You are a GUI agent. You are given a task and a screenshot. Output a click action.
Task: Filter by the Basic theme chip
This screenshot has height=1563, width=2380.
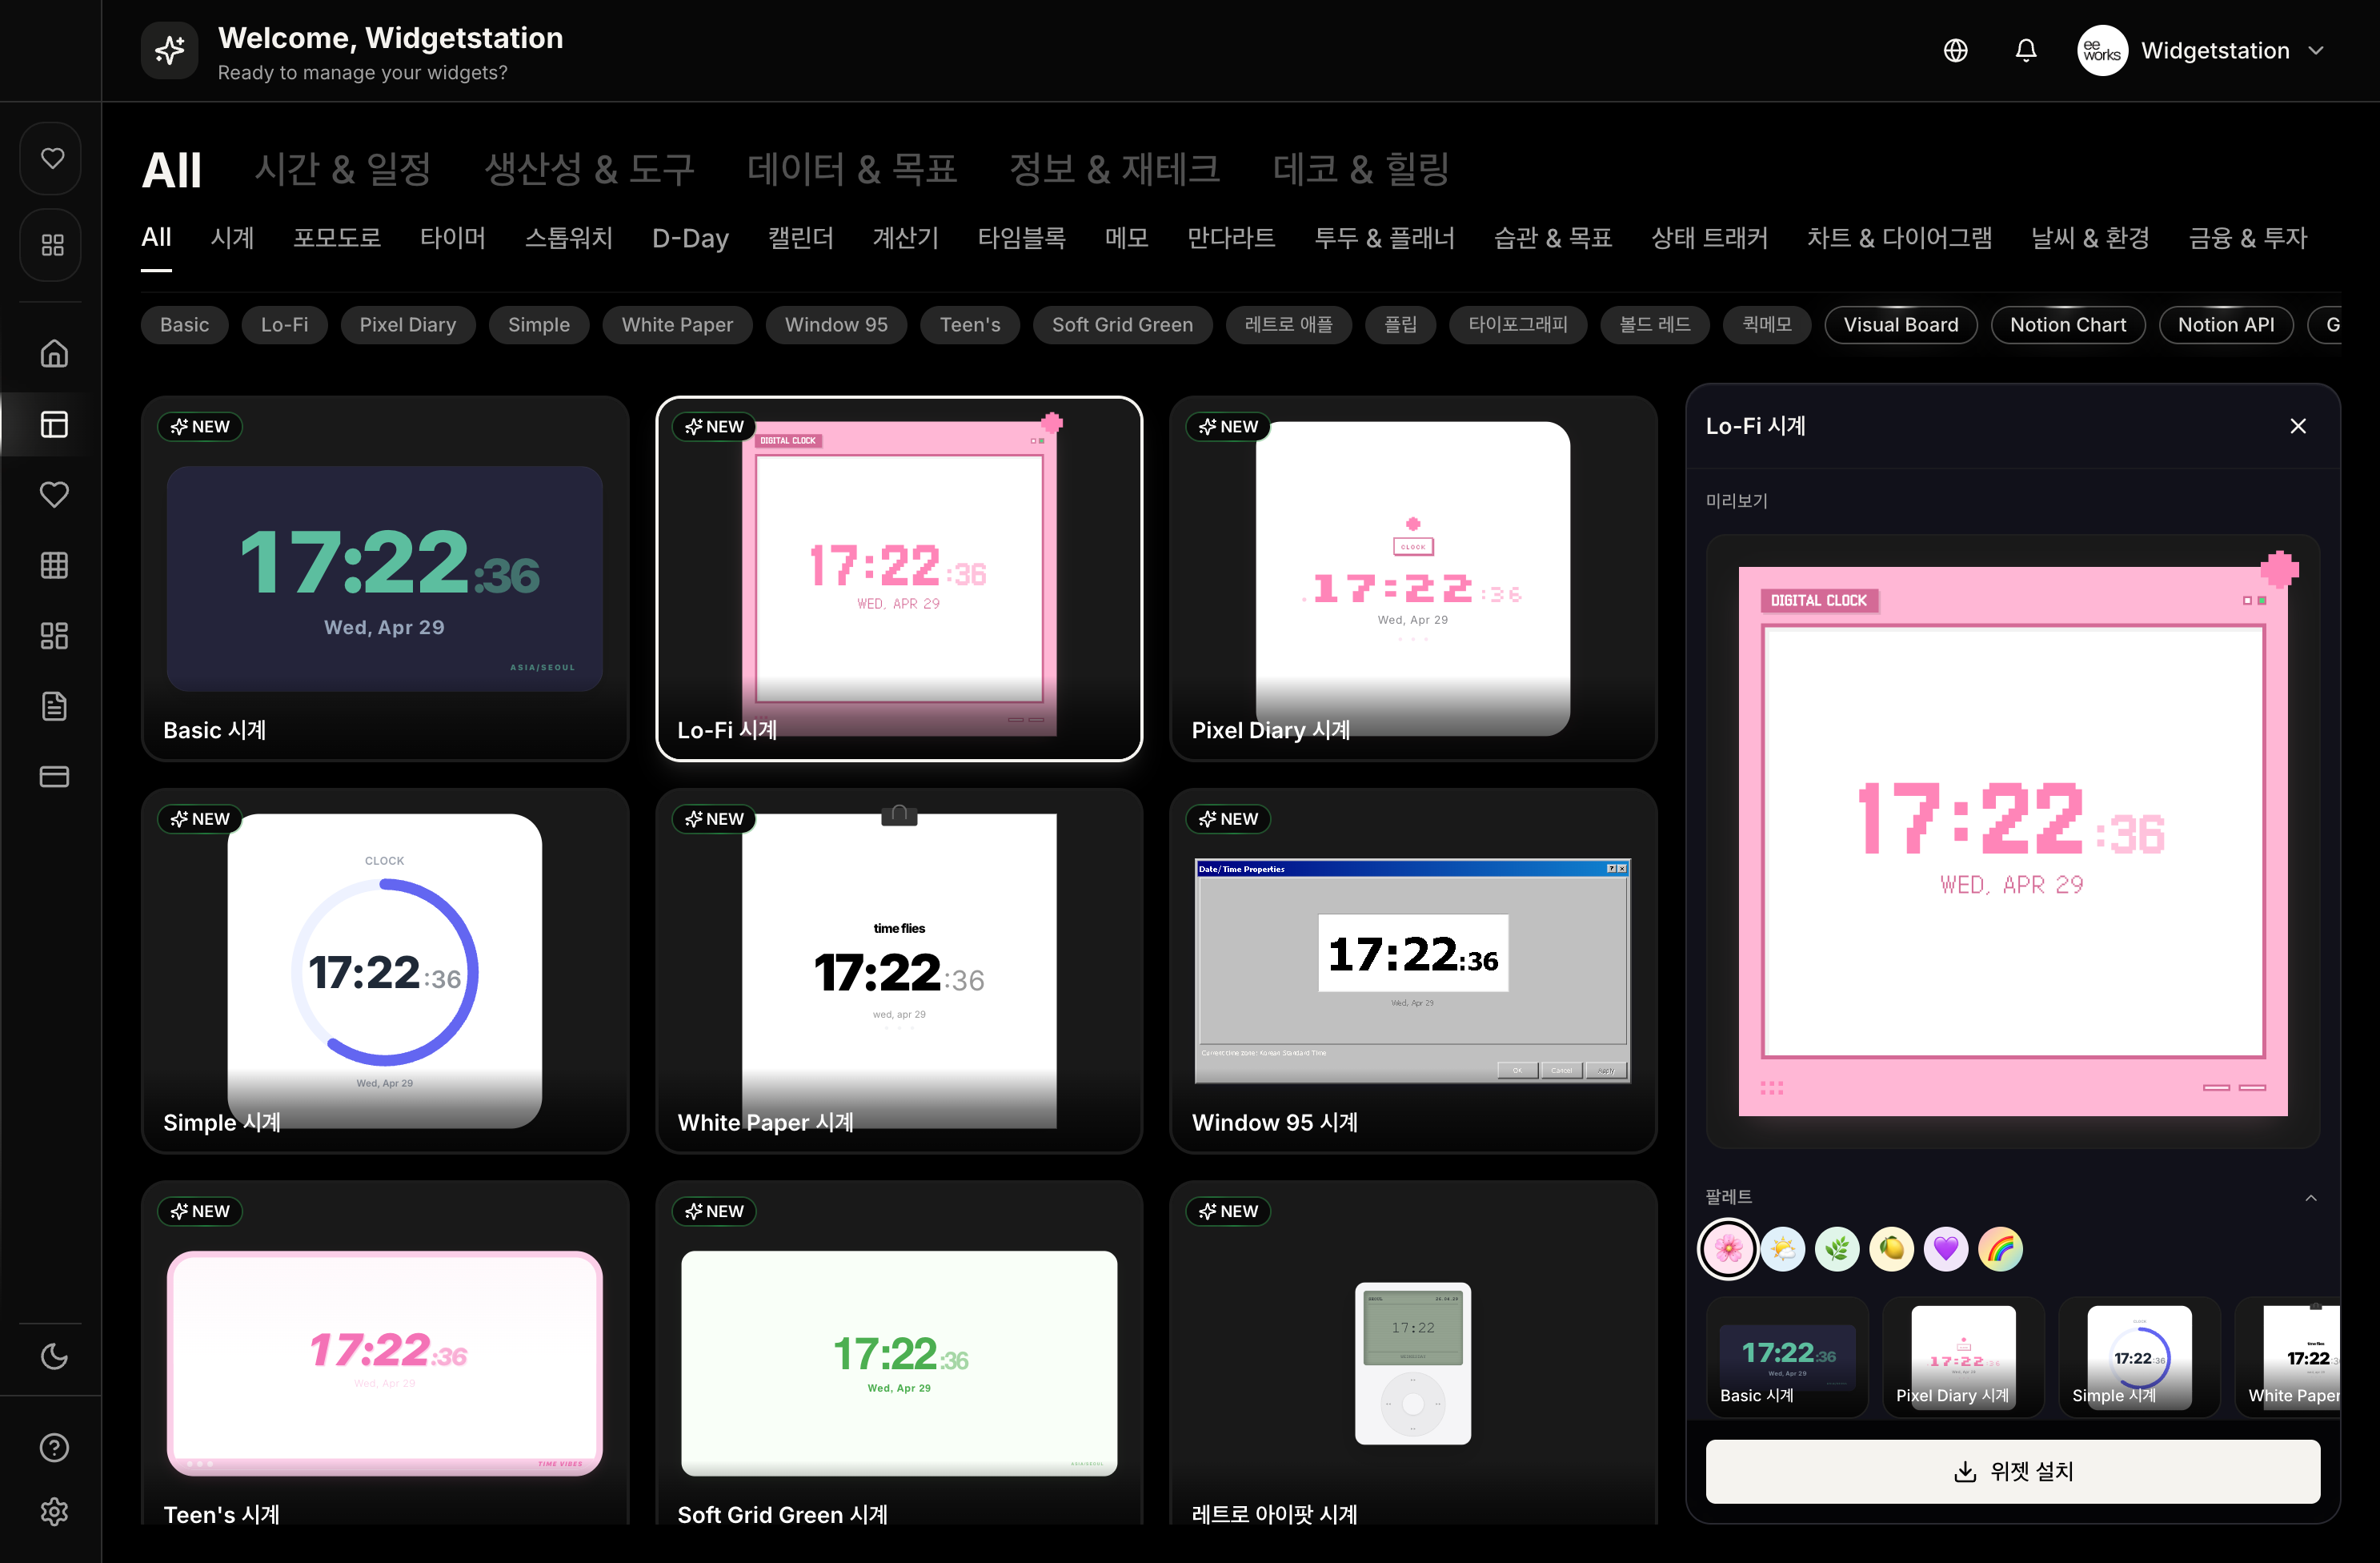[185, 325]
